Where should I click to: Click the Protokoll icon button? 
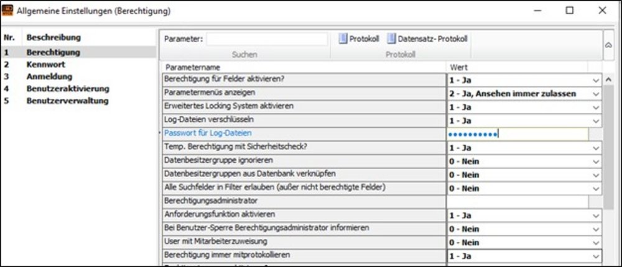(359, 38)
